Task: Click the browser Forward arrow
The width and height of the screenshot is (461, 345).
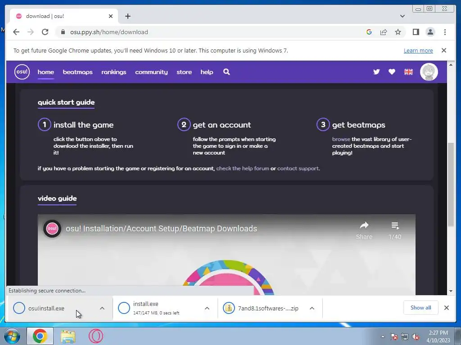Action: [31, 32]
